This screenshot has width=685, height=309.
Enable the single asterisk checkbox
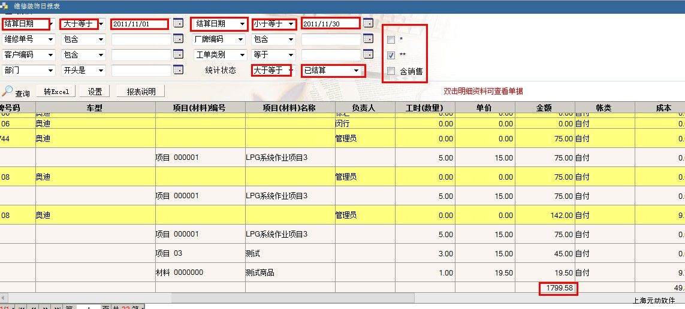[391, 40]
